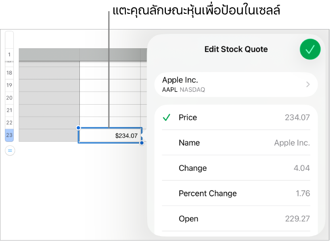This screenshot has width=330, height=241.
Task: Click the header row 1 number
Action: [x=9, y=55]
